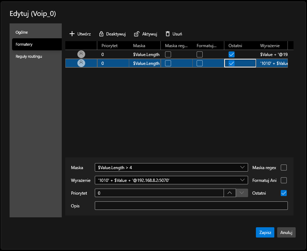
Task: Enable the Maska regex checkbox
Action: pos(284,168)
